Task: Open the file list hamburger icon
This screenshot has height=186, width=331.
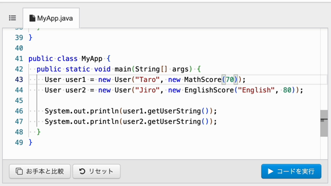Action: coord(12,18)
